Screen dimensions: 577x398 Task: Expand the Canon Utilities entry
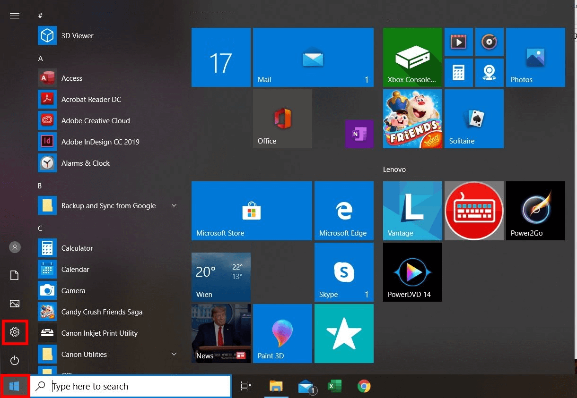coord(174,354)
